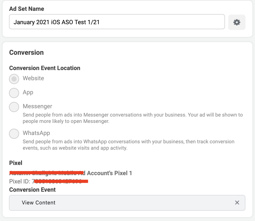Click the Conversion heading
The image size is (255, 221).
[26, 53]
